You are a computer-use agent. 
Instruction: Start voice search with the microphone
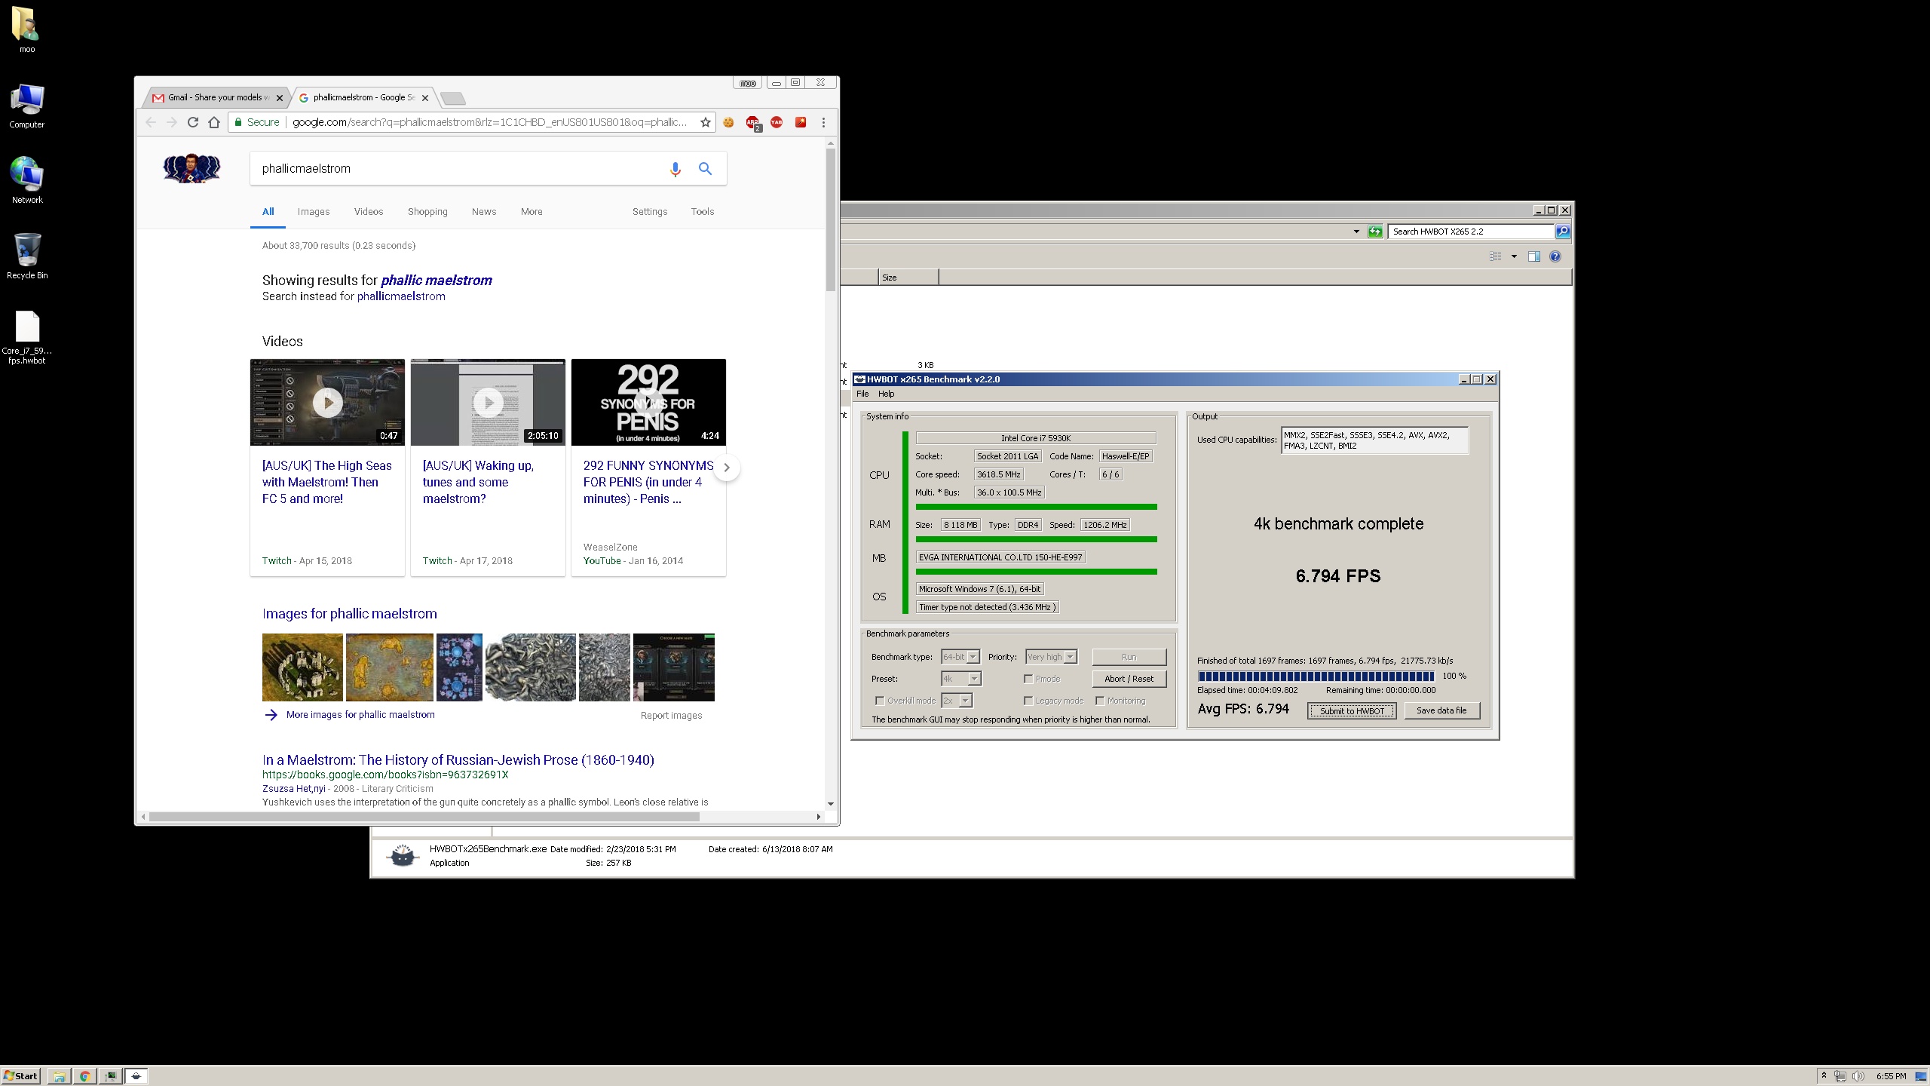pyautogui.click(x=675, y=169)
